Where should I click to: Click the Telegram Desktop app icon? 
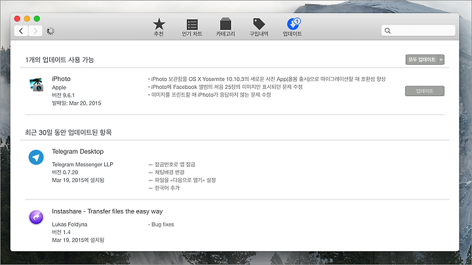[36, 157]
